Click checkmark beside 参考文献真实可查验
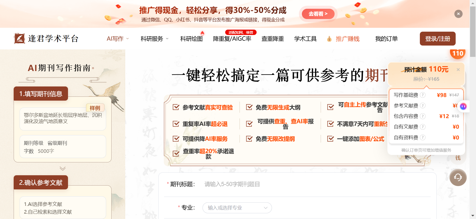 pos(176,107)
